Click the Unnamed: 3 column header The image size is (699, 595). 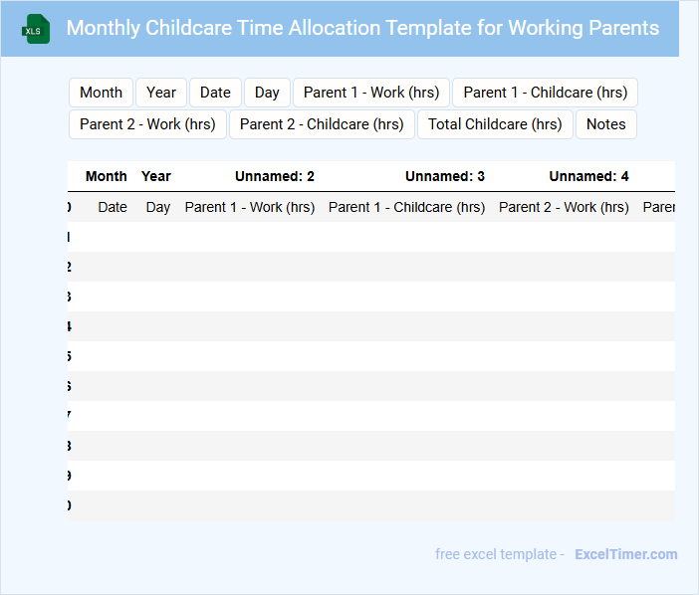click(x=445, y=176)
